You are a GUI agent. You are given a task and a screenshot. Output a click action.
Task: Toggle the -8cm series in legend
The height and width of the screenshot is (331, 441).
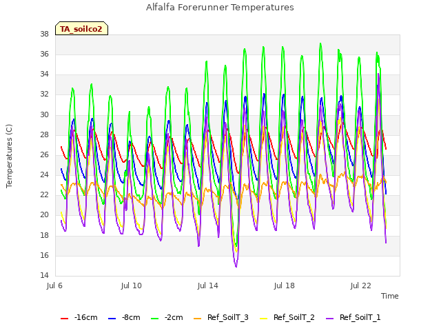click(x=124, y=318)
